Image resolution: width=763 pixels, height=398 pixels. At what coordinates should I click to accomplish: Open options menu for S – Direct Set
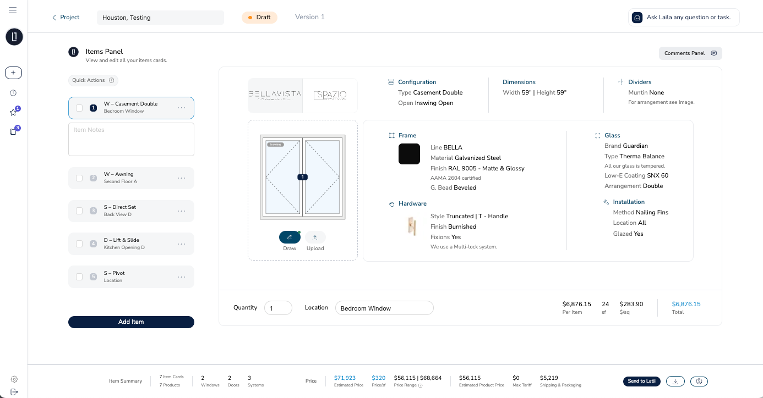(x=182, y=211)
